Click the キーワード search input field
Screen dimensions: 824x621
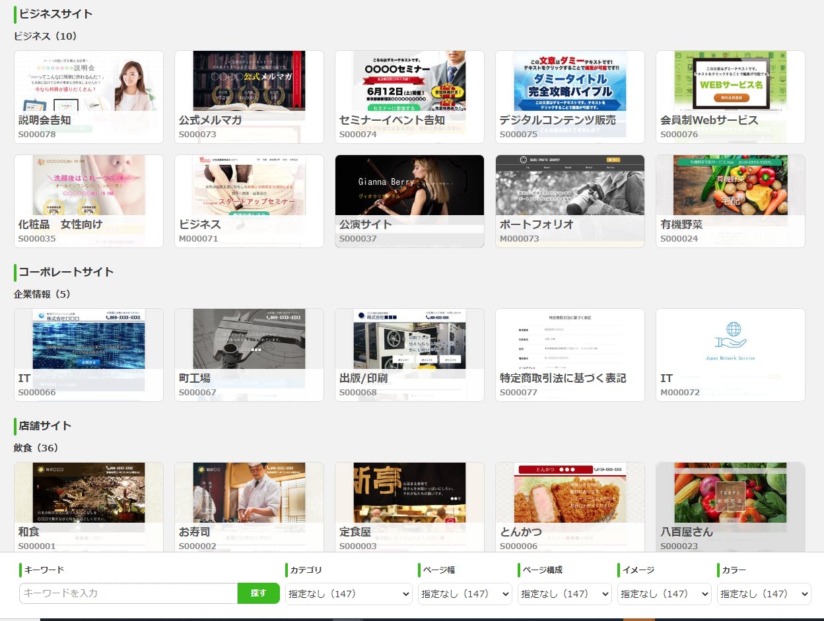(129, 593)
